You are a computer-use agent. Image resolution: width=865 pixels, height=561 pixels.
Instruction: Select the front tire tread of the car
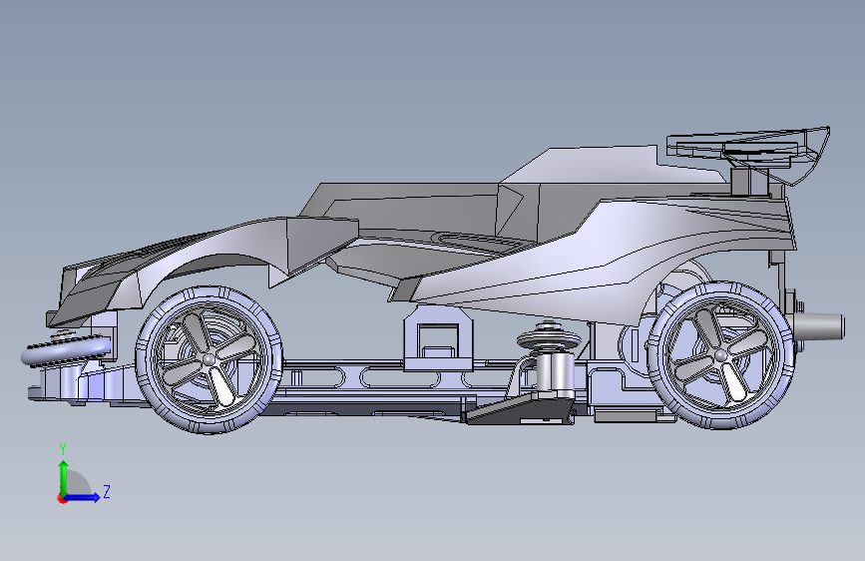[x=209, y=359]
